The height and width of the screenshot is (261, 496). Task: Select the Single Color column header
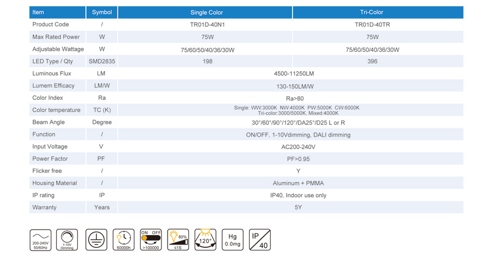207,13
